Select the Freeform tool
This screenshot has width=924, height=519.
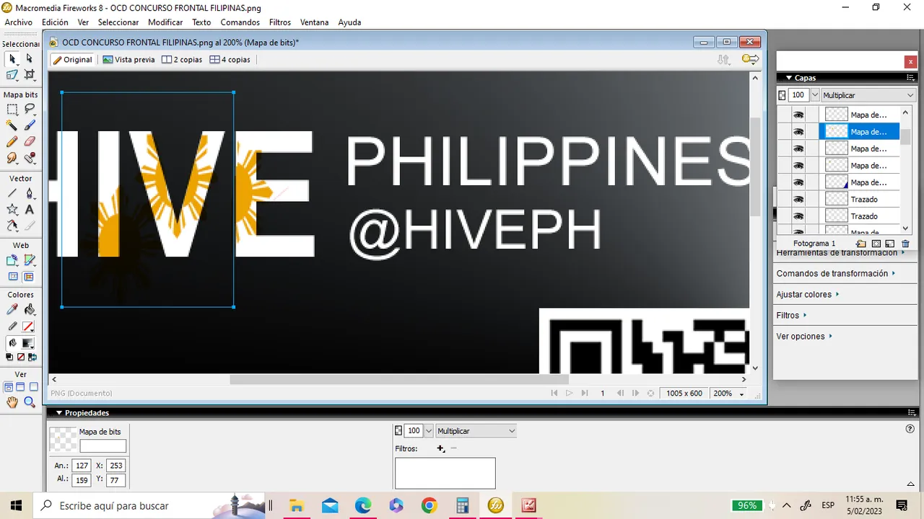coord(12,226)
